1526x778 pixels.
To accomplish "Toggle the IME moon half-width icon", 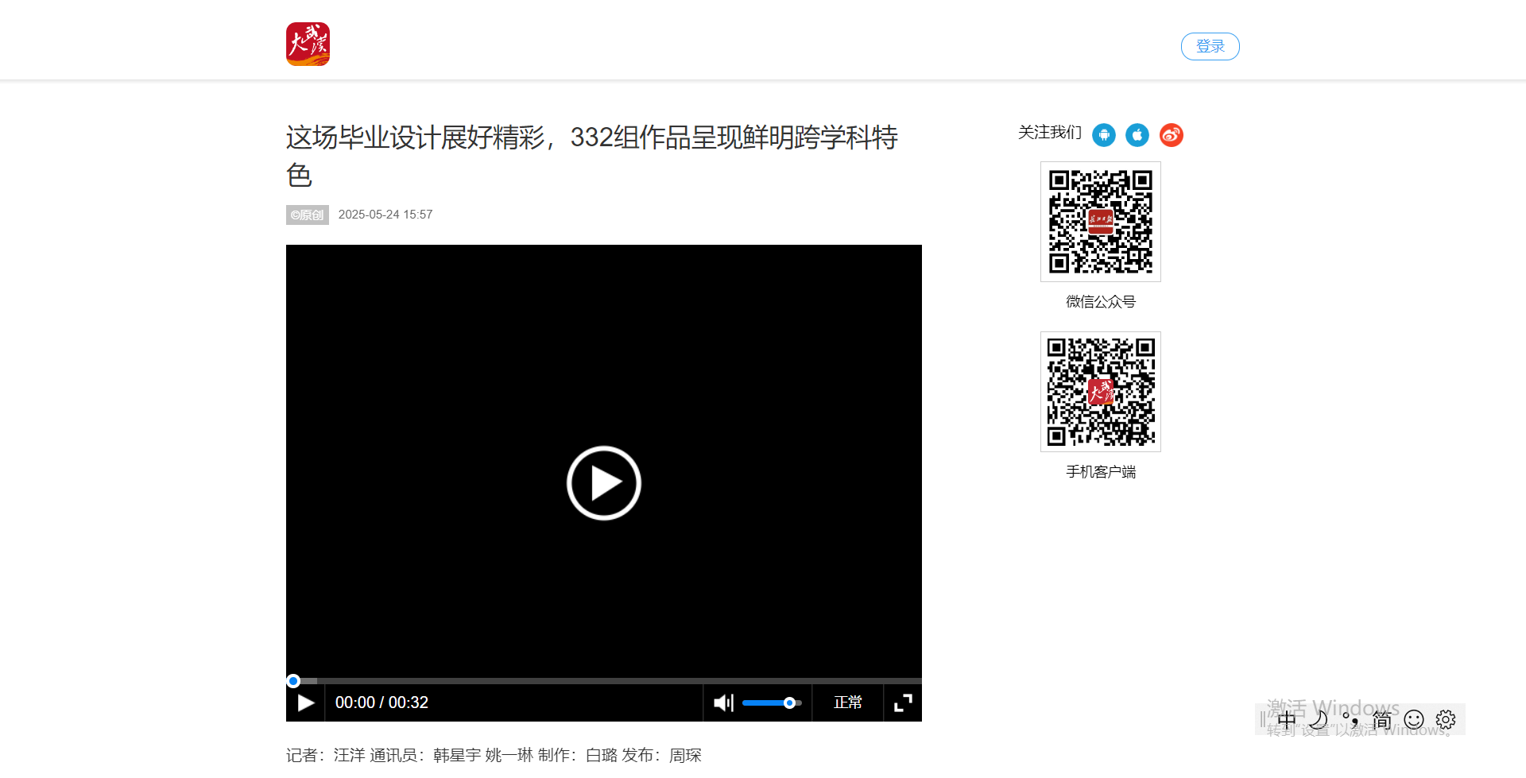I will tap(1319, 720).
